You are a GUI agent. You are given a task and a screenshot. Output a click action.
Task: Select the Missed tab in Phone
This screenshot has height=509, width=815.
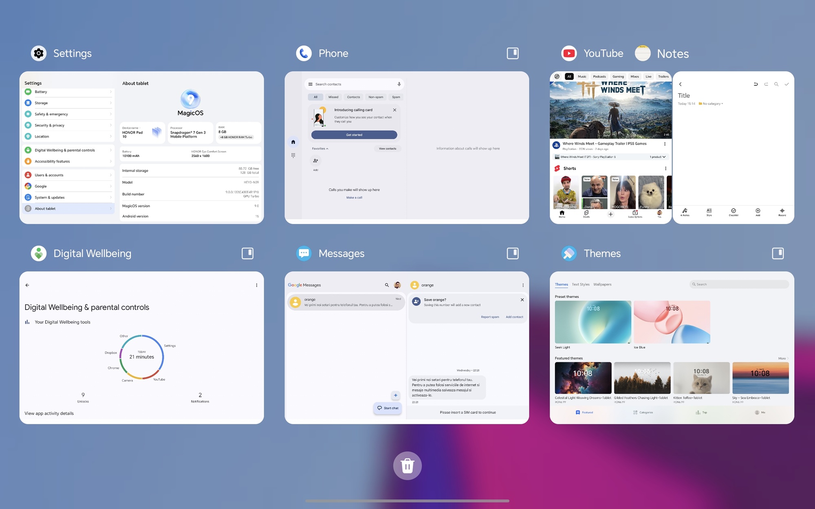(333, 97)
